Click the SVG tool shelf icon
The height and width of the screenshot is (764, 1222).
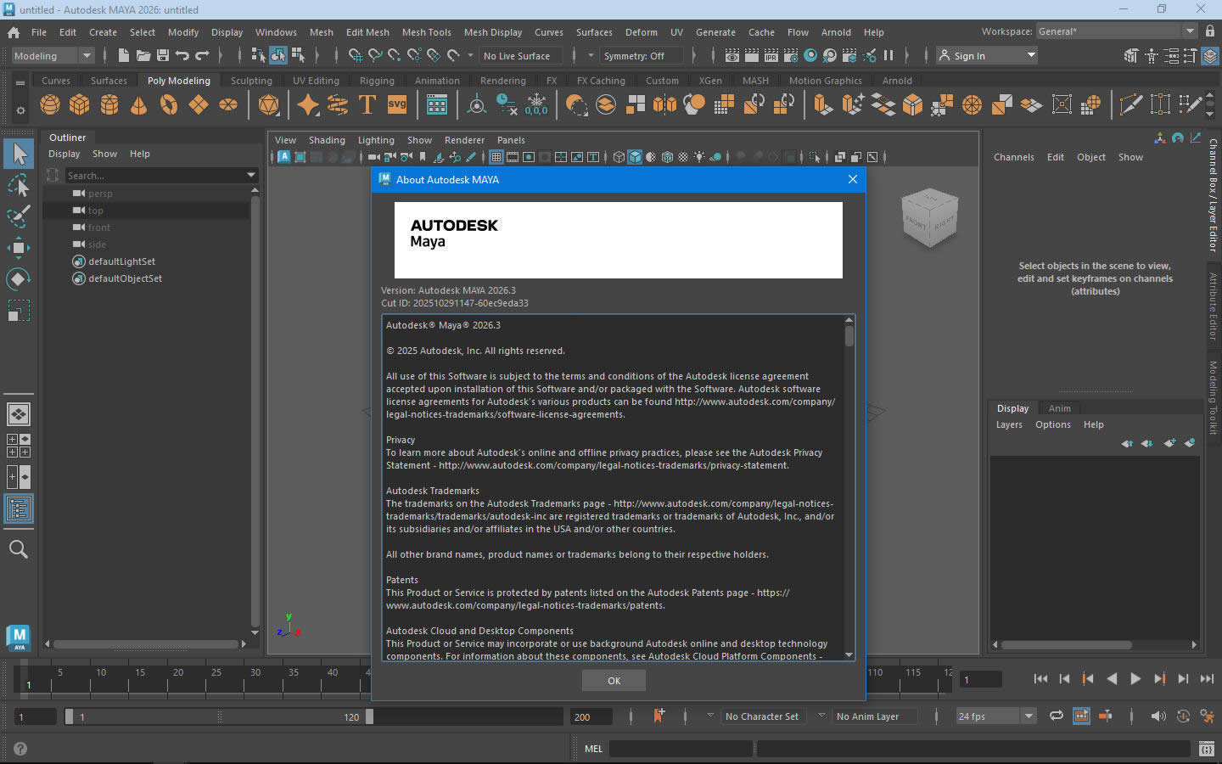pos(397,104)
